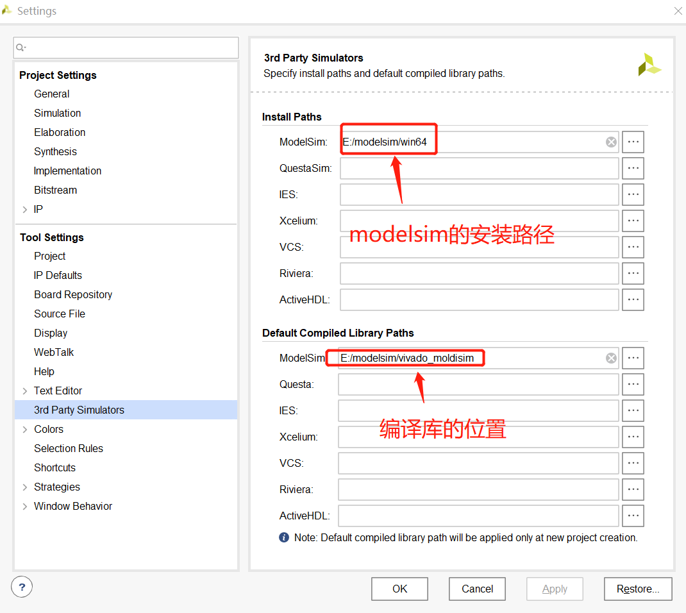Click the IES compiled library path field
This screenshot has width=686, height=613.
[x=478, y=410]
